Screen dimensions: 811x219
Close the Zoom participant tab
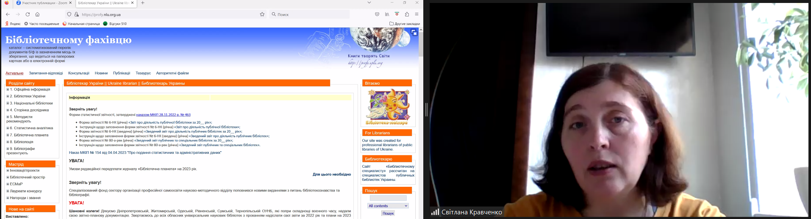point(70,3)
